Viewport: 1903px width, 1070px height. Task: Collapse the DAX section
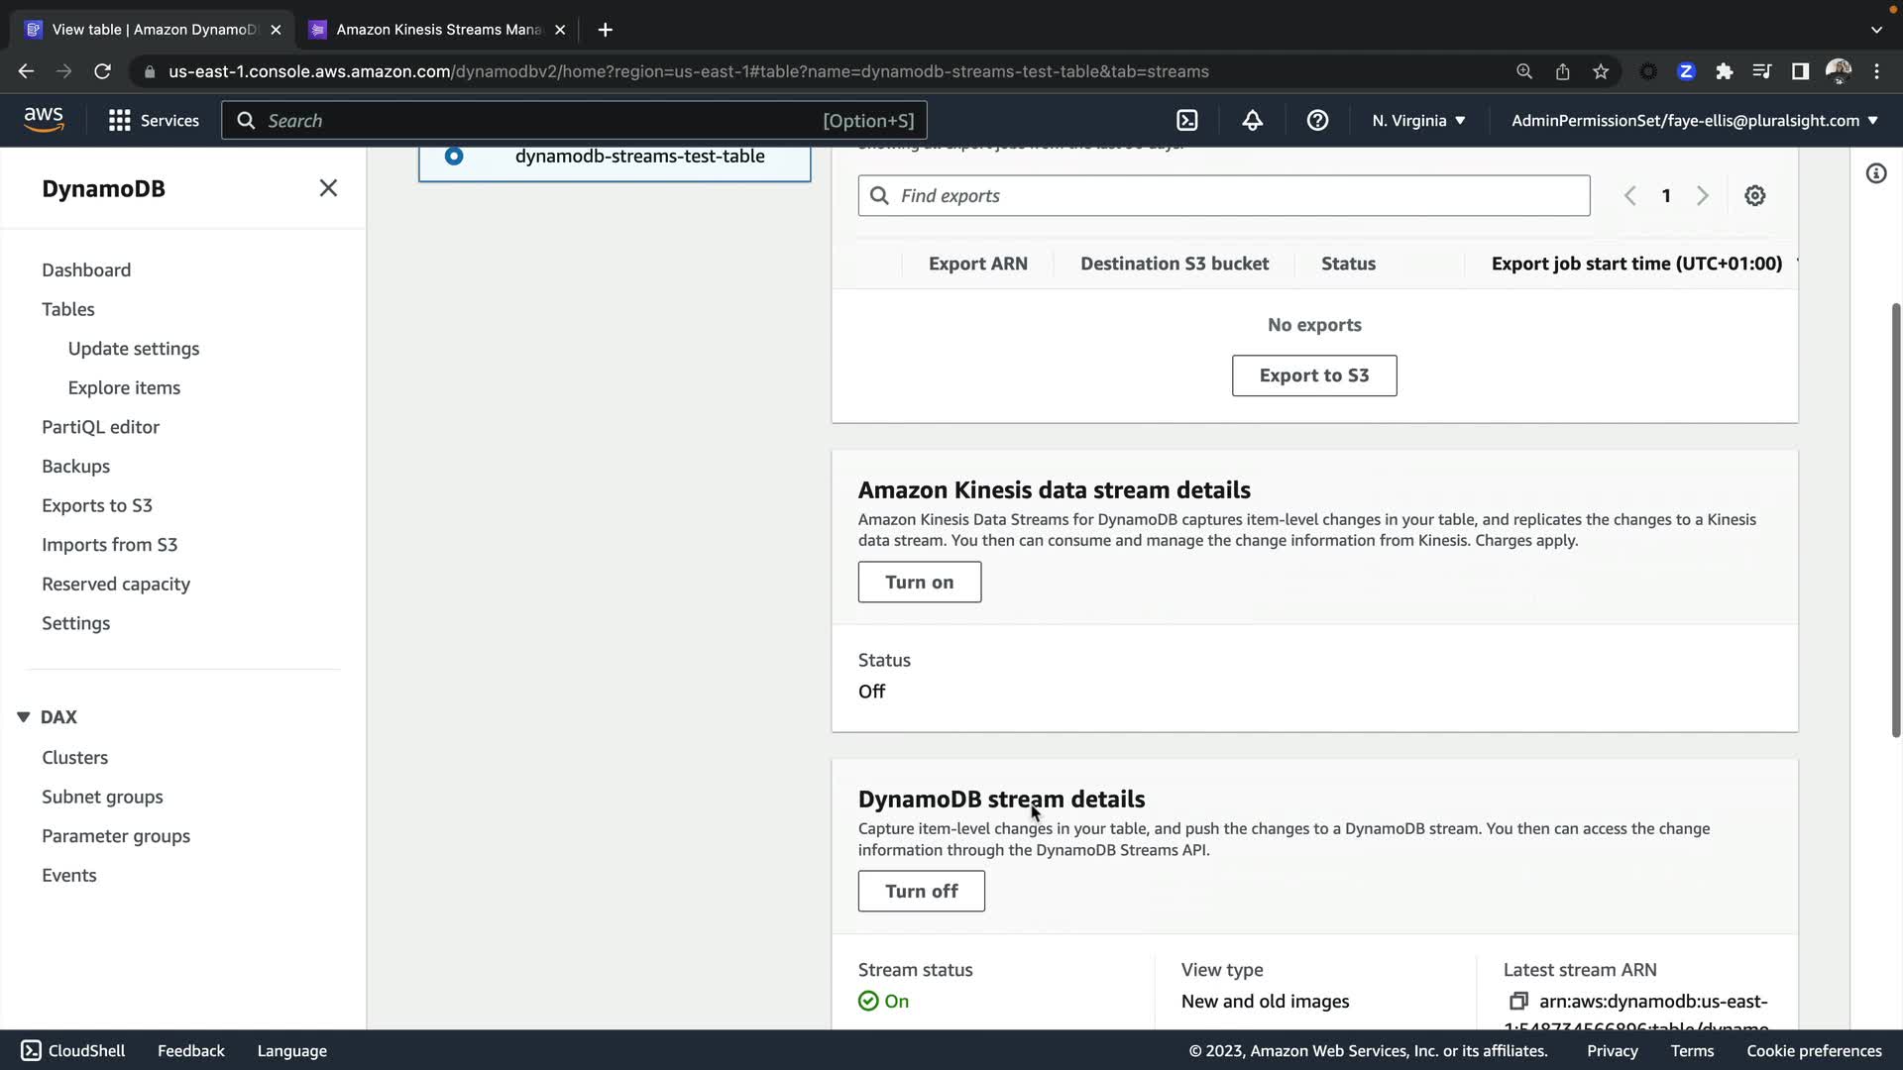[x=24, y=716]
